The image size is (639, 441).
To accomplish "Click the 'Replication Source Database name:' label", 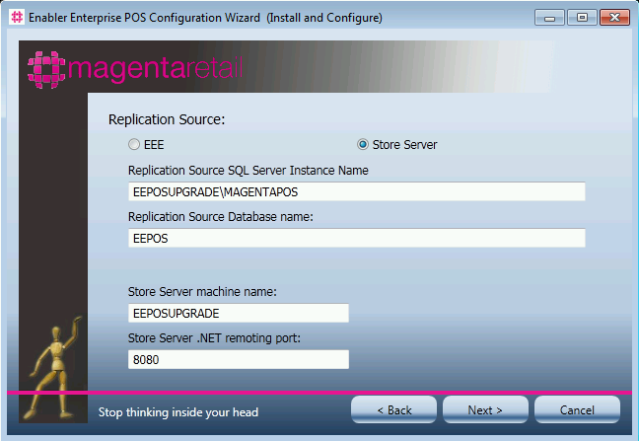I will tap(221, 217).
